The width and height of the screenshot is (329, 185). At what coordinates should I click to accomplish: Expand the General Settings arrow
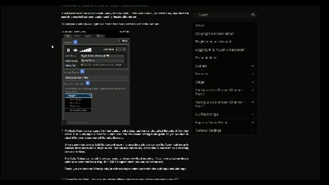(253, 131)
